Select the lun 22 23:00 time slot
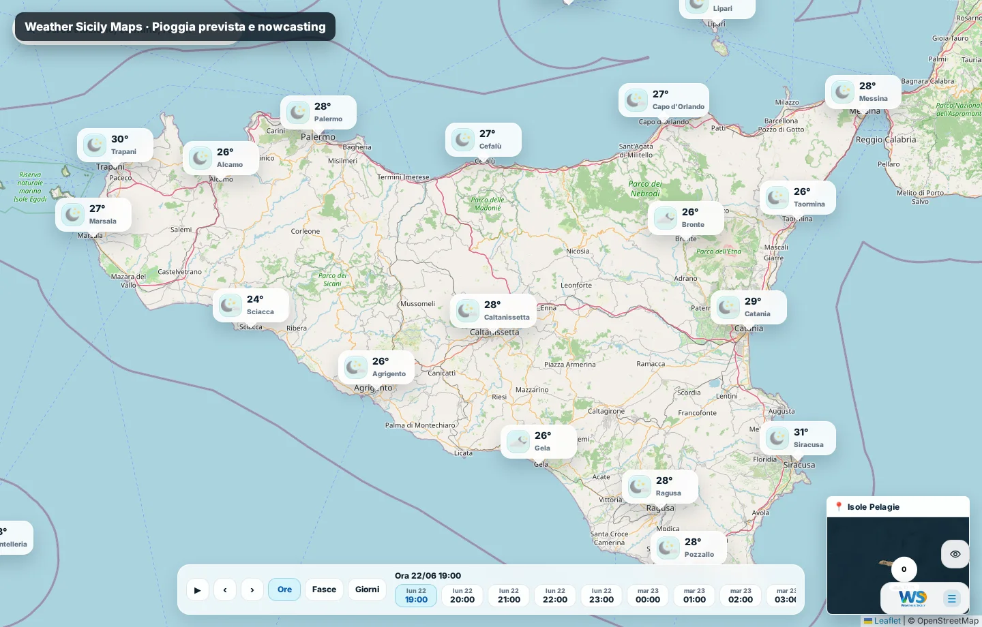This screenshot has height=627, width=982. coord(601,596)
